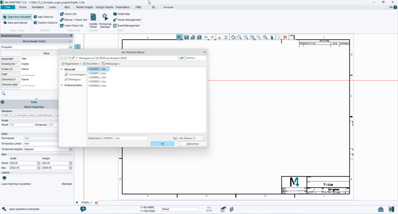The height and width of the screenshot is (214, 398).
Task: Select the arrow pointer tool
Action: [x=180, y=37]
